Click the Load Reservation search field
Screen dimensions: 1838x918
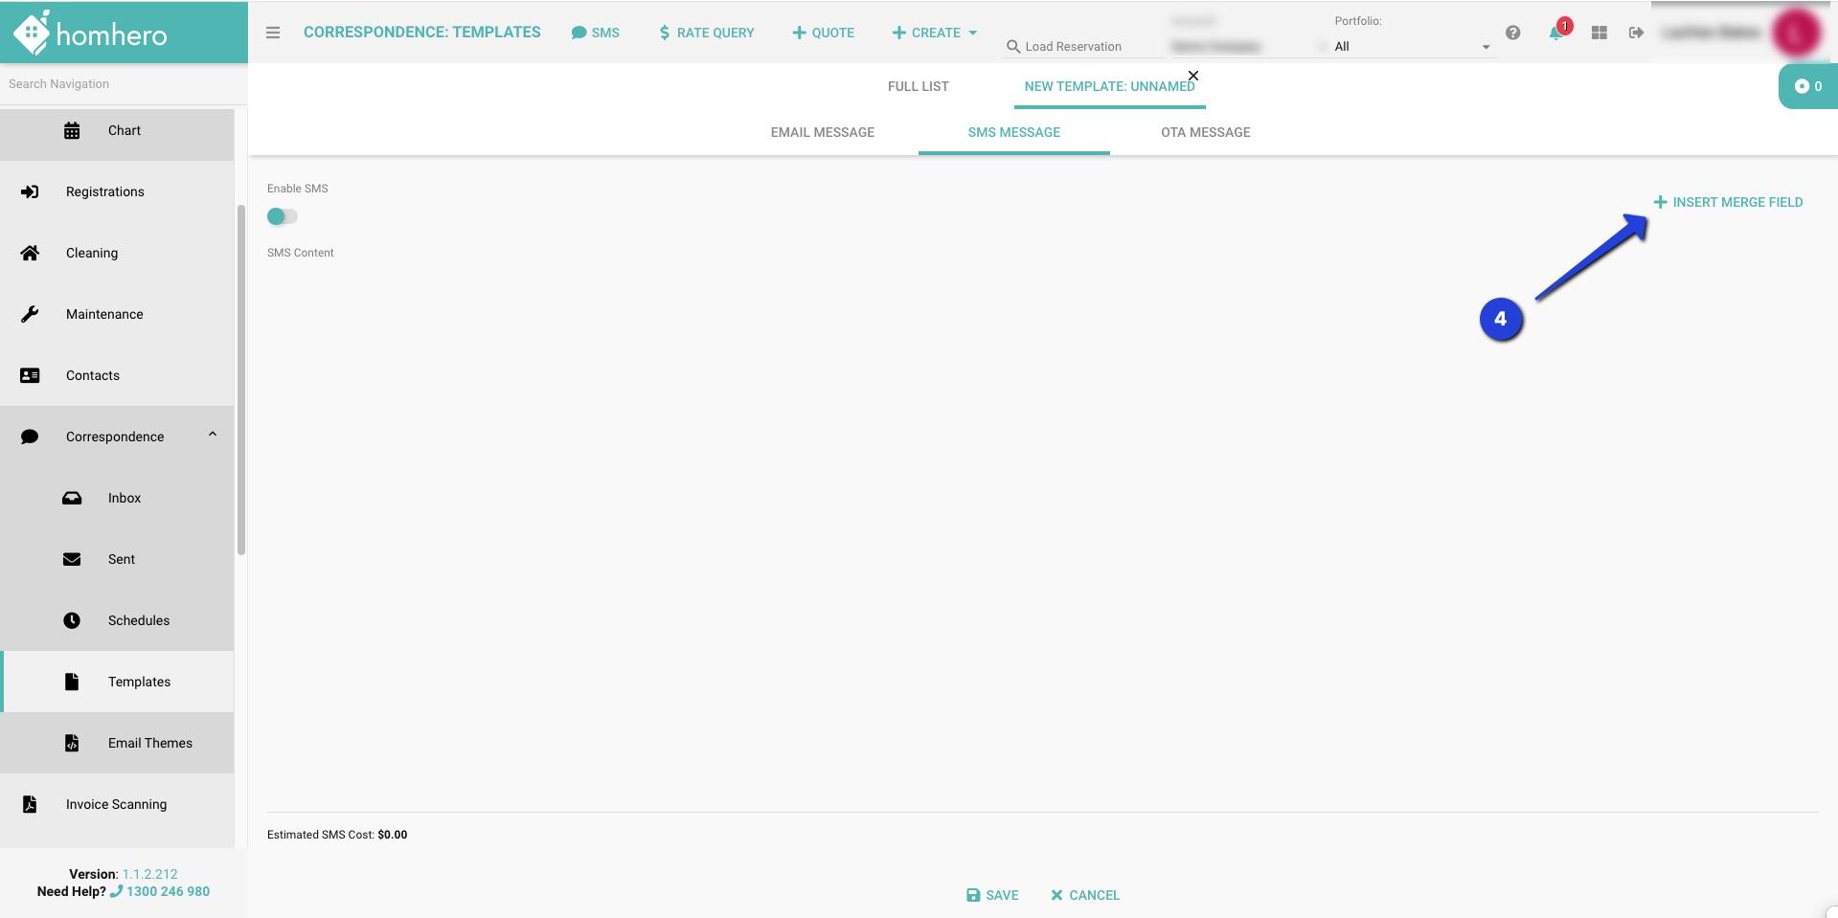point(1082,46)
